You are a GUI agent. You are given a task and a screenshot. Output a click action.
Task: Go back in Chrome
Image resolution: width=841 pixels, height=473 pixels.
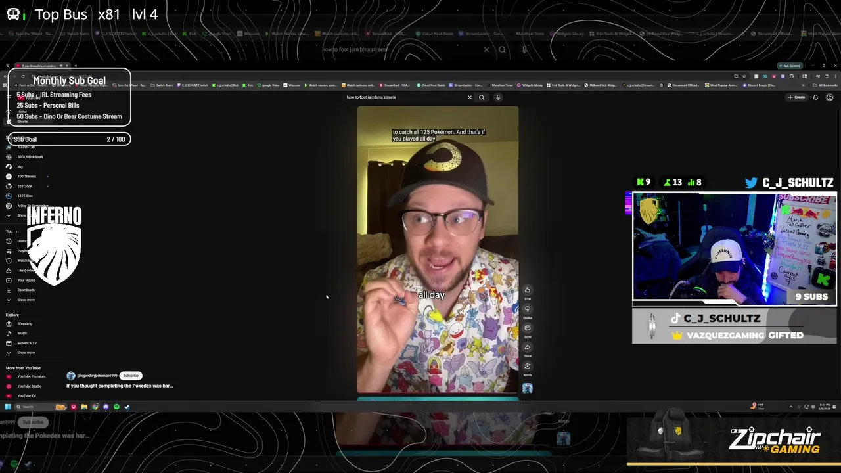5,76
